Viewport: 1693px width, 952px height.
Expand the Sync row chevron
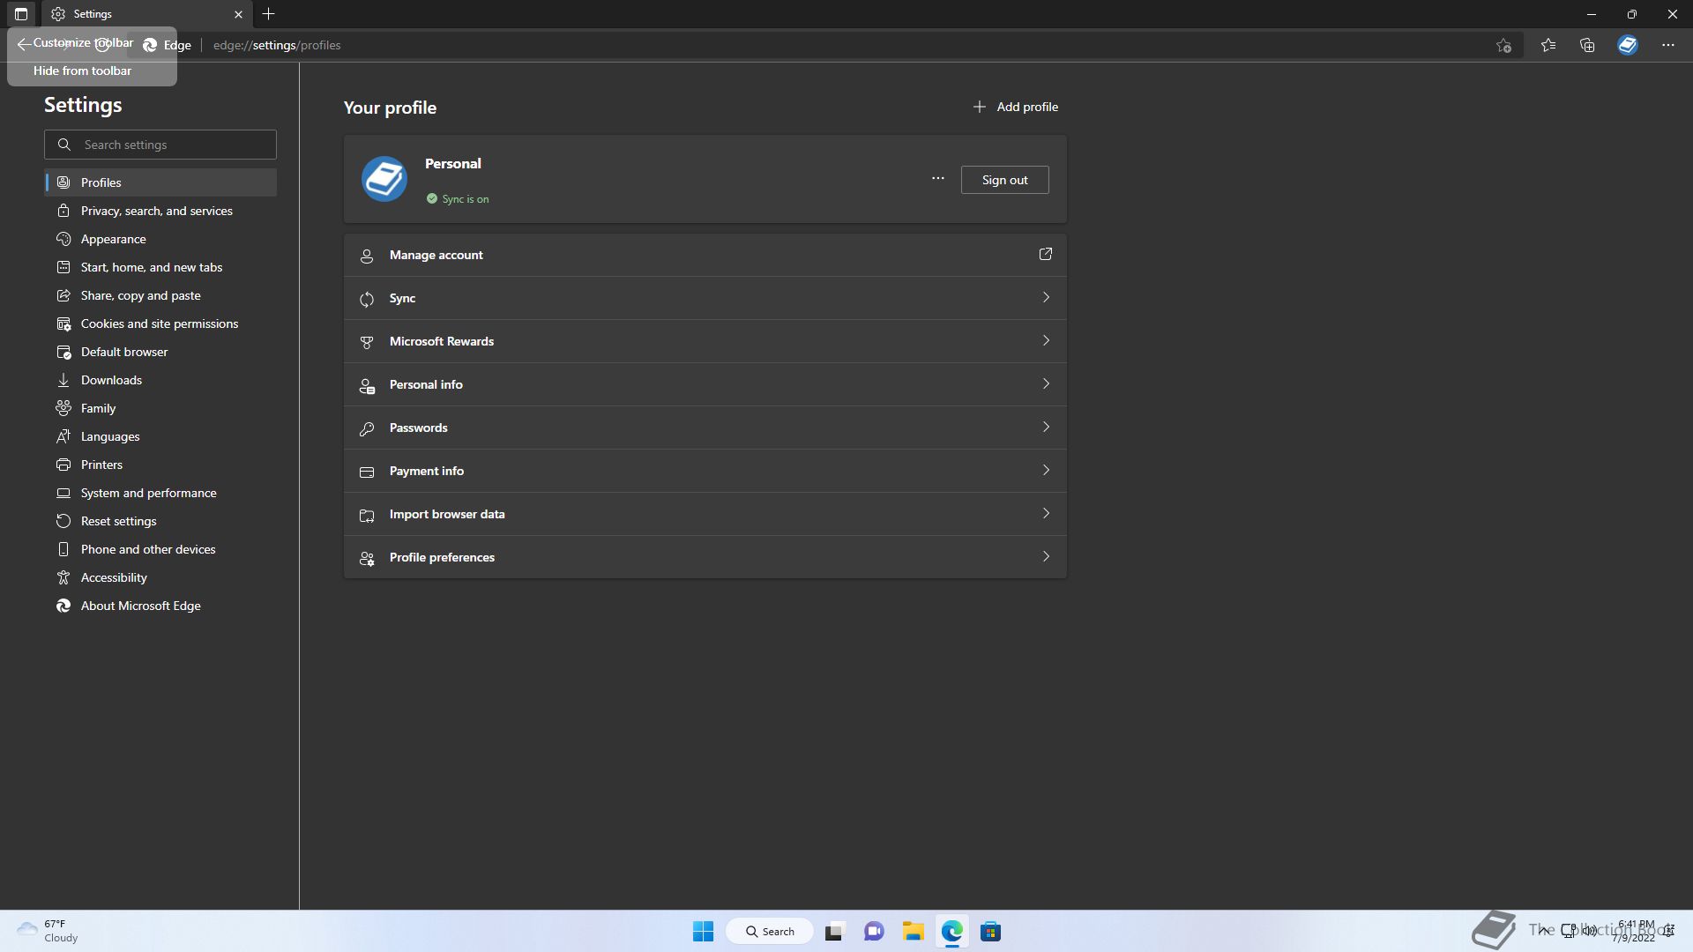pos(1046,297)
